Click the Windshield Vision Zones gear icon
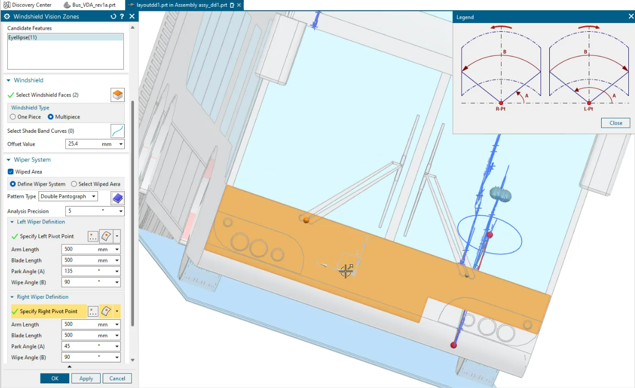This screenshot has width=635, height=388. coord(7,16)
